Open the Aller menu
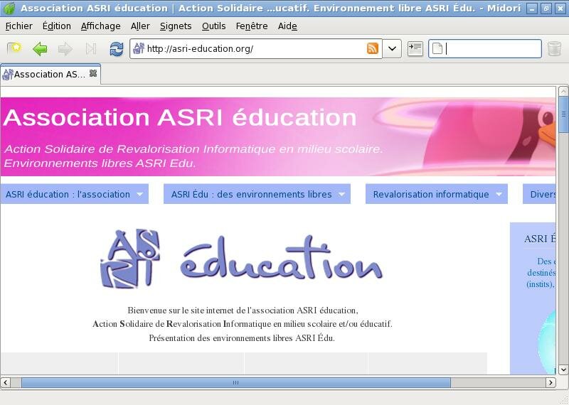The image size is (569, 405). 140,26
